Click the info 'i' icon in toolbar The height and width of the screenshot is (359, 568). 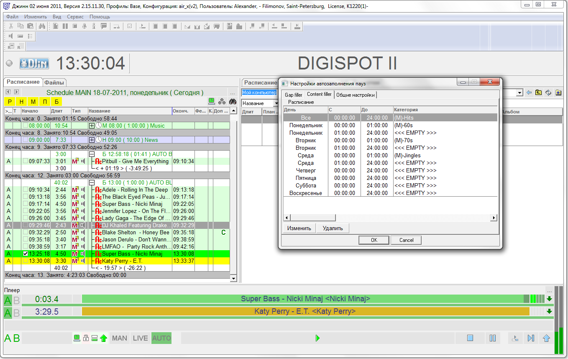point(94,26)
